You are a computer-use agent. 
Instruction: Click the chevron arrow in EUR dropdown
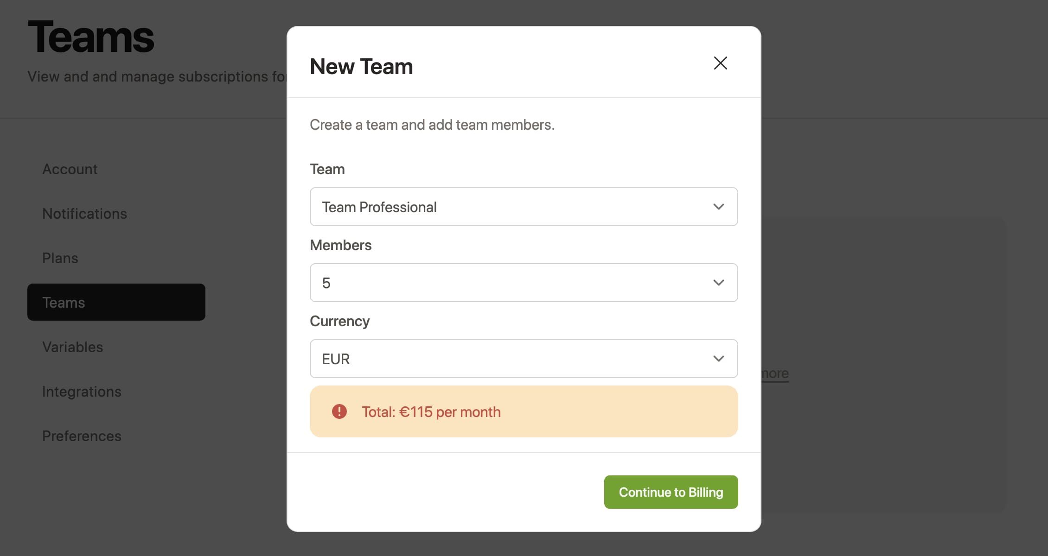point(718,359)
